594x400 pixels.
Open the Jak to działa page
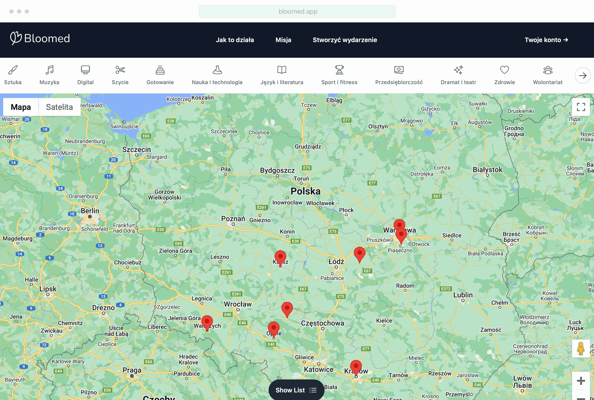tap(235, 40)
